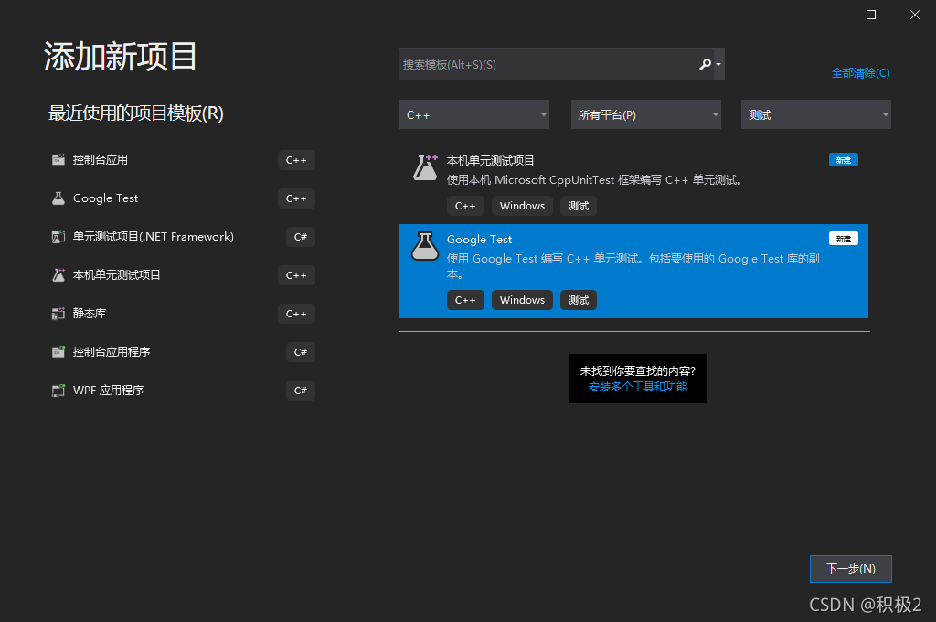Click the 测试 tag under 本机单元测试项目 result
Screen dimensions: 936x622
pos(579,206)
